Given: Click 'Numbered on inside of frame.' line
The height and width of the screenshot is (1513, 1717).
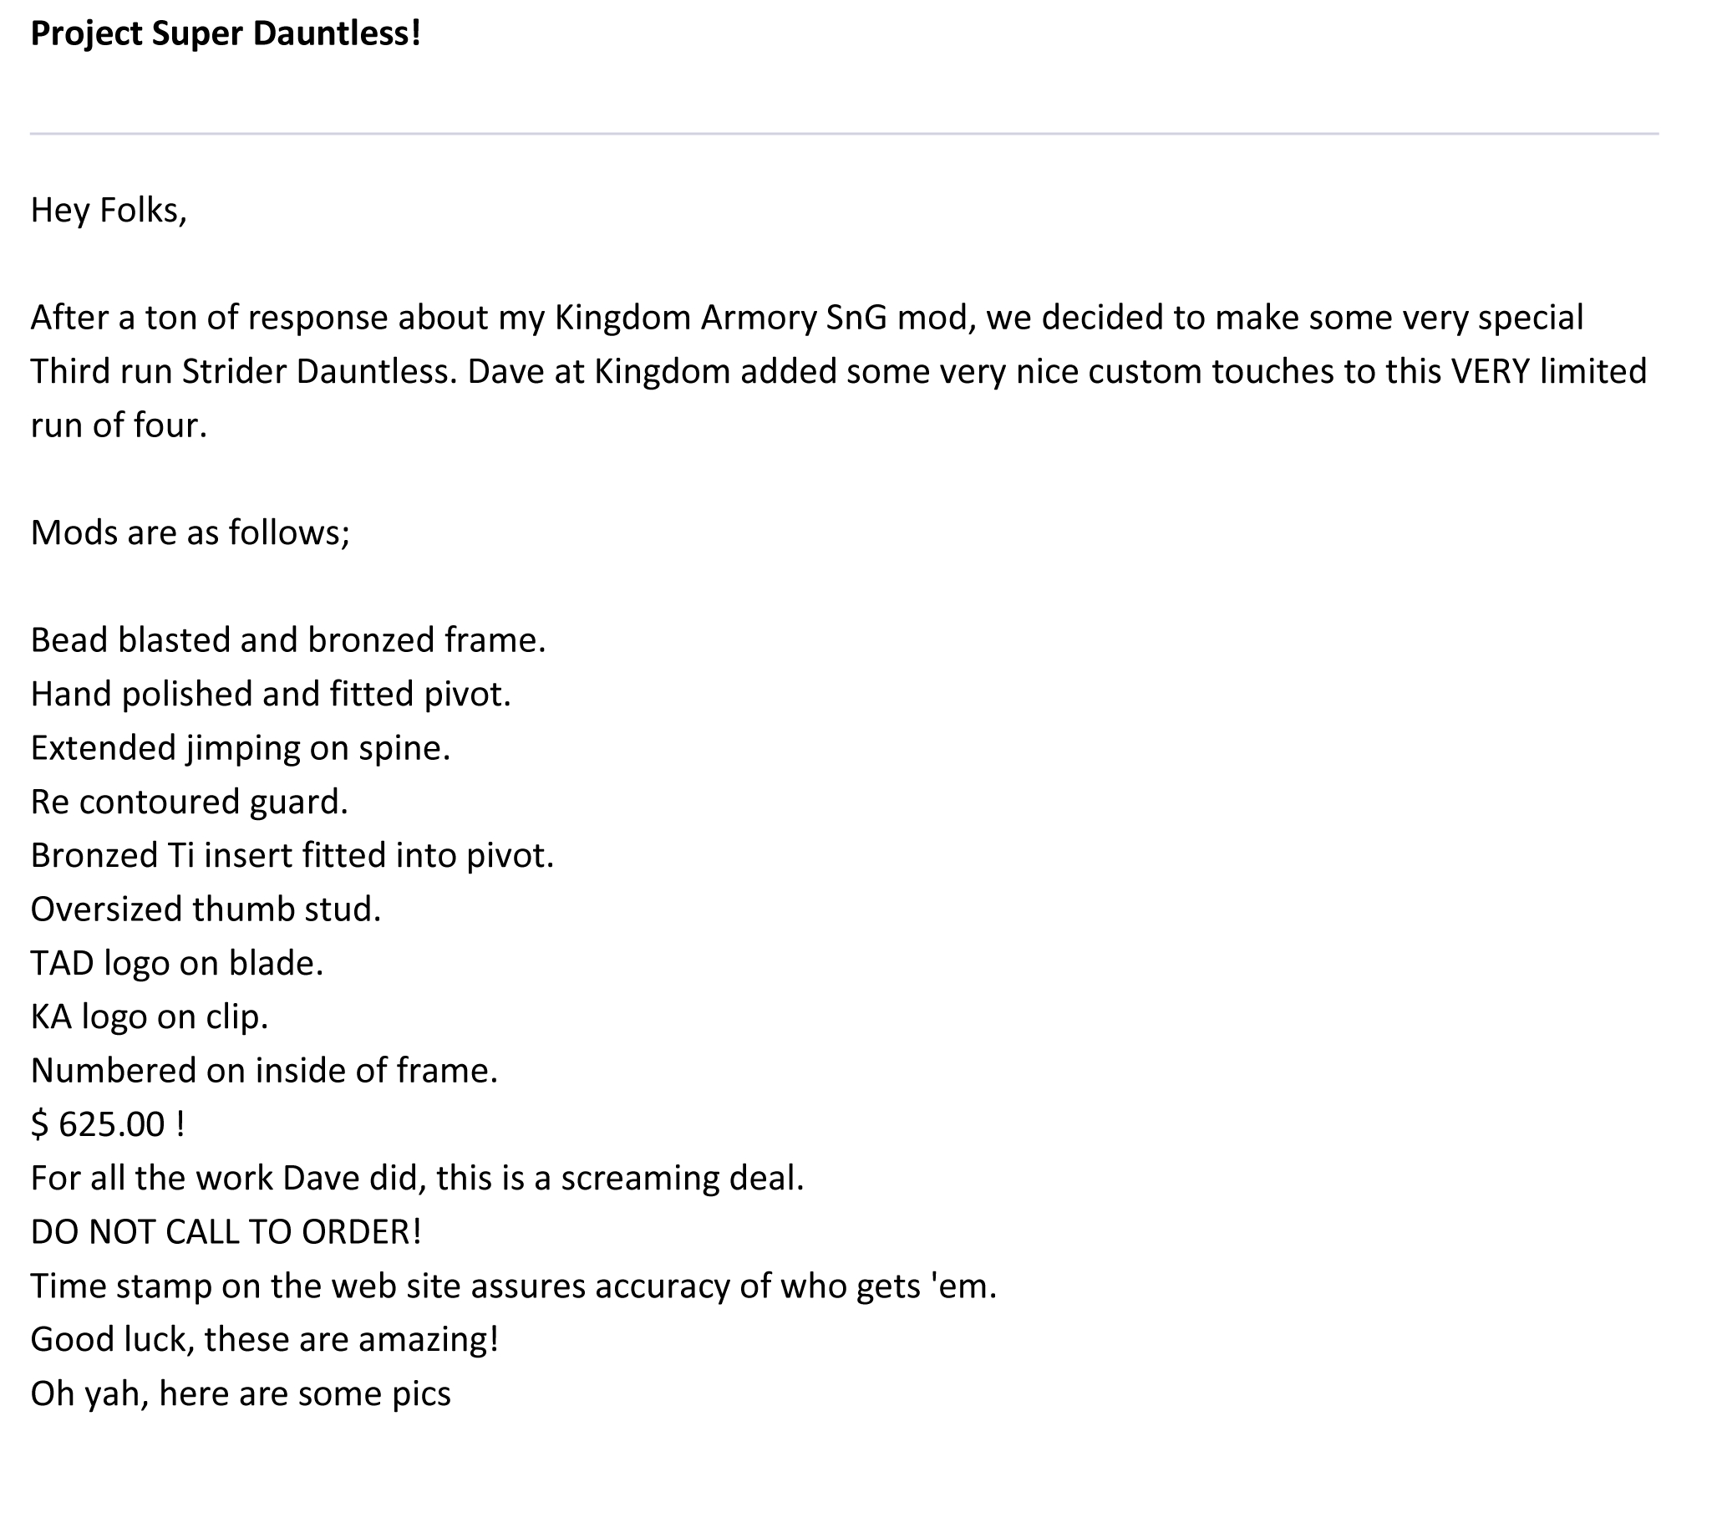Looking at the screenshot, I should pos(265,1071).
